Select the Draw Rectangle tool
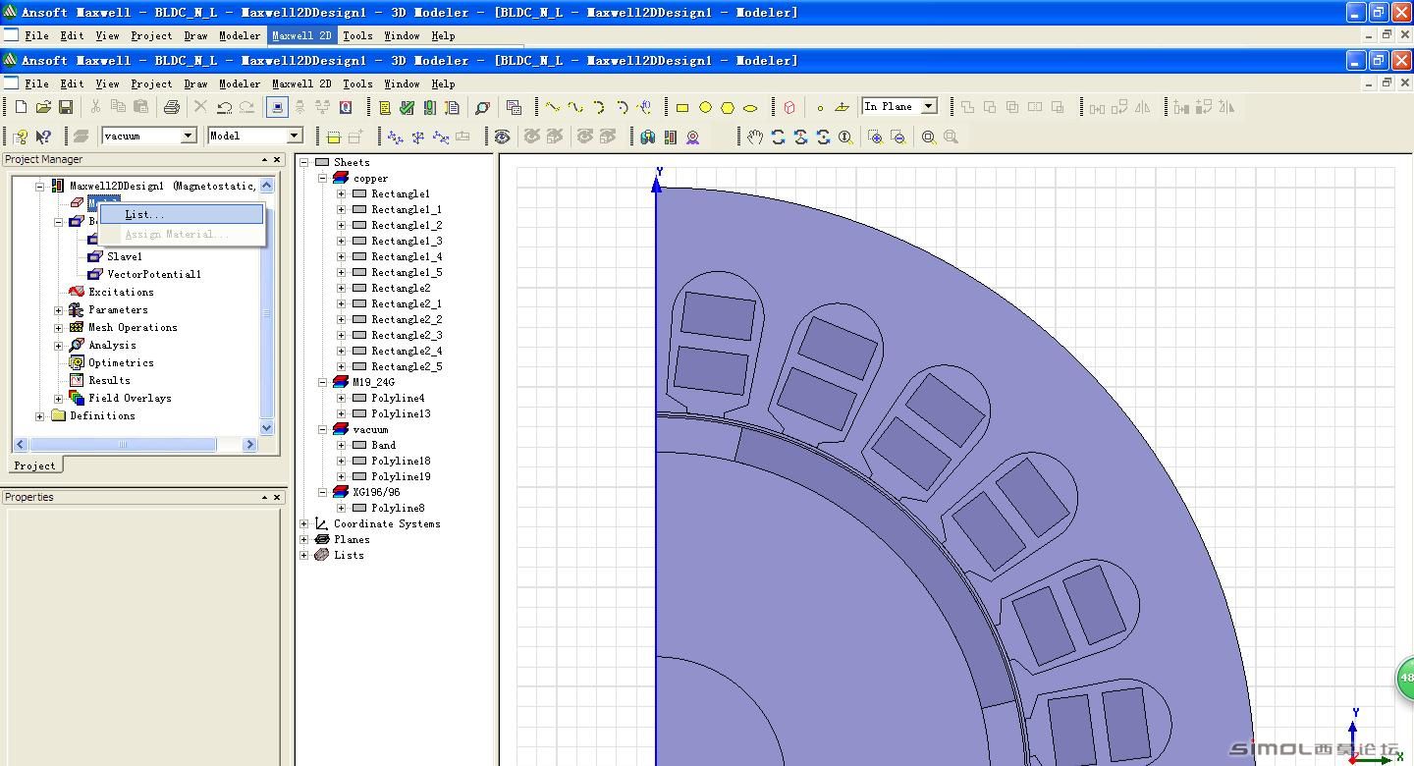The image size is (1414, 766). 682,108
